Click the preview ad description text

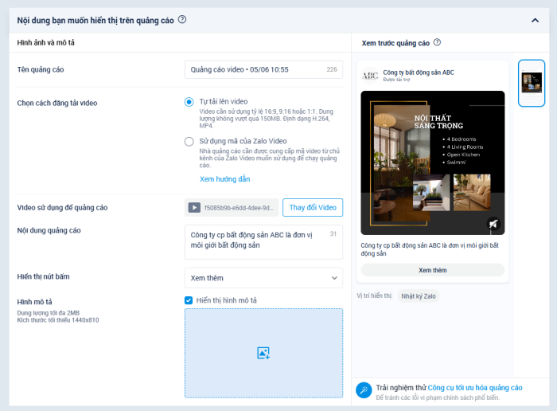click(430, 249)
